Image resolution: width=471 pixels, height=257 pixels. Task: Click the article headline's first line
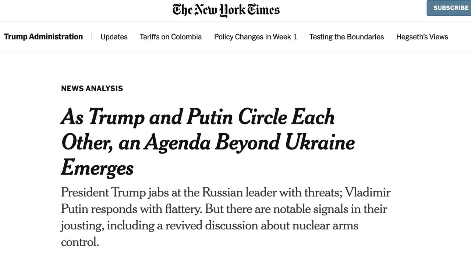pyautogui.click(x=198, y=117)
